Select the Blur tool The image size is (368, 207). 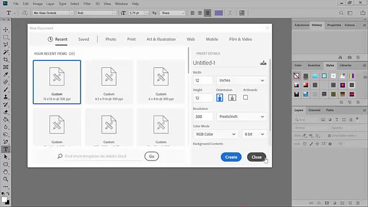(x=6, y=127)
